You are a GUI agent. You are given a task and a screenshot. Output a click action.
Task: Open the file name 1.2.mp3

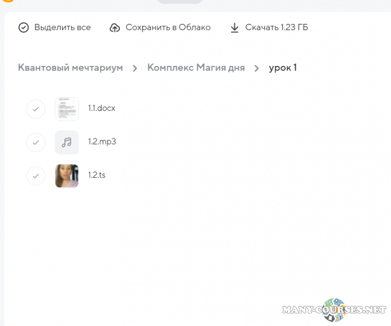pyautogui.click(x=102, y=142)
